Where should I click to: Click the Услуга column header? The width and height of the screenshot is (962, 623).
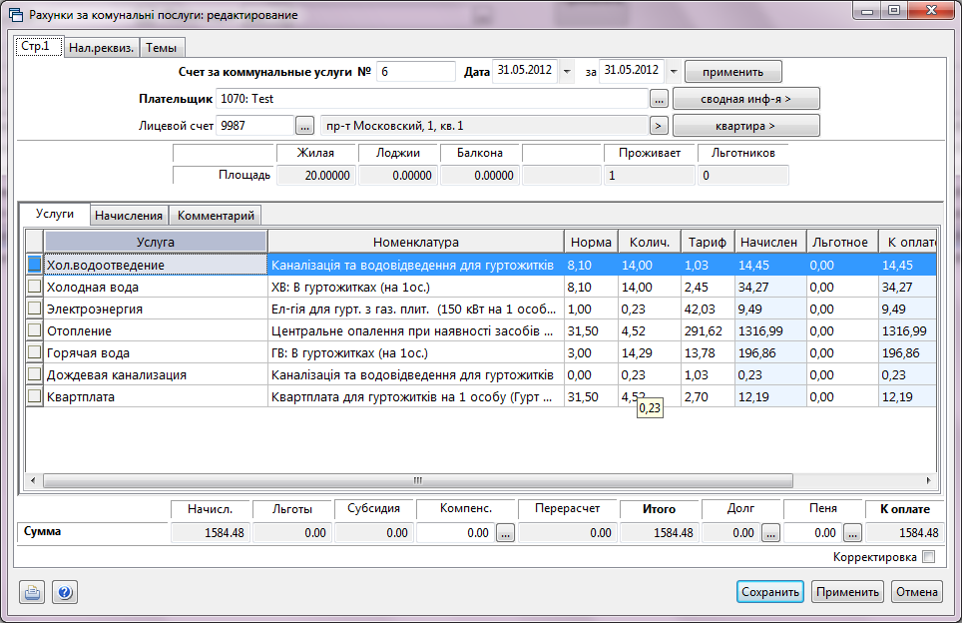pyautogui.click(x=156, y=242)
